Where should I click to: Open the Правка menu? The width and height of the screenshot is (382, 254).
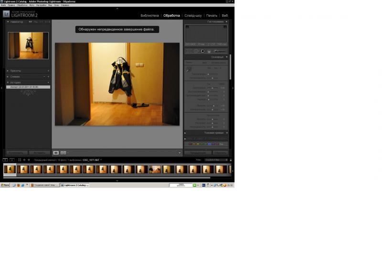pos(11,5)
